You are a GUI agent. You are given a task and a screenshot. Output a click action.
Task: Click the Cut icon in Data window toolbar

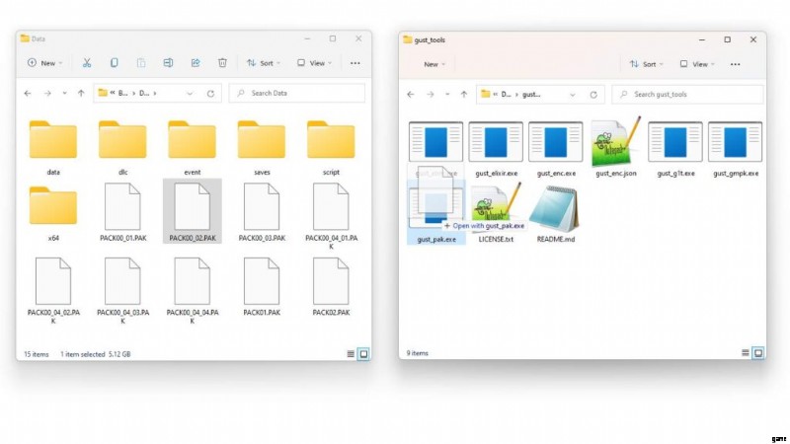pyautogui.click(x=87, y=63)
